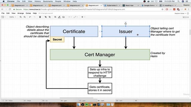The image size is (191, 107).
Task: Open the draw.io Help menu
Action: pos(35,13)
